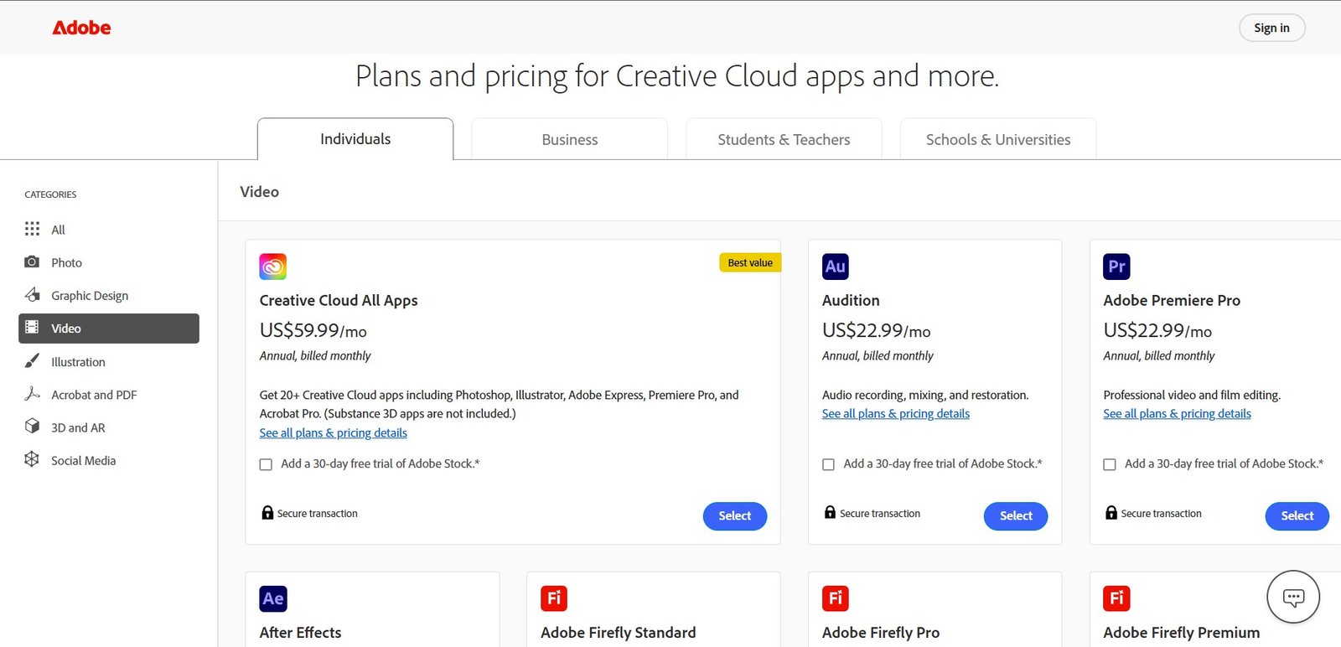
Task: Enable Adobe Stock trial for Creative Cloud All Apps
Action: pyautogui.click(x=266, y=464)
